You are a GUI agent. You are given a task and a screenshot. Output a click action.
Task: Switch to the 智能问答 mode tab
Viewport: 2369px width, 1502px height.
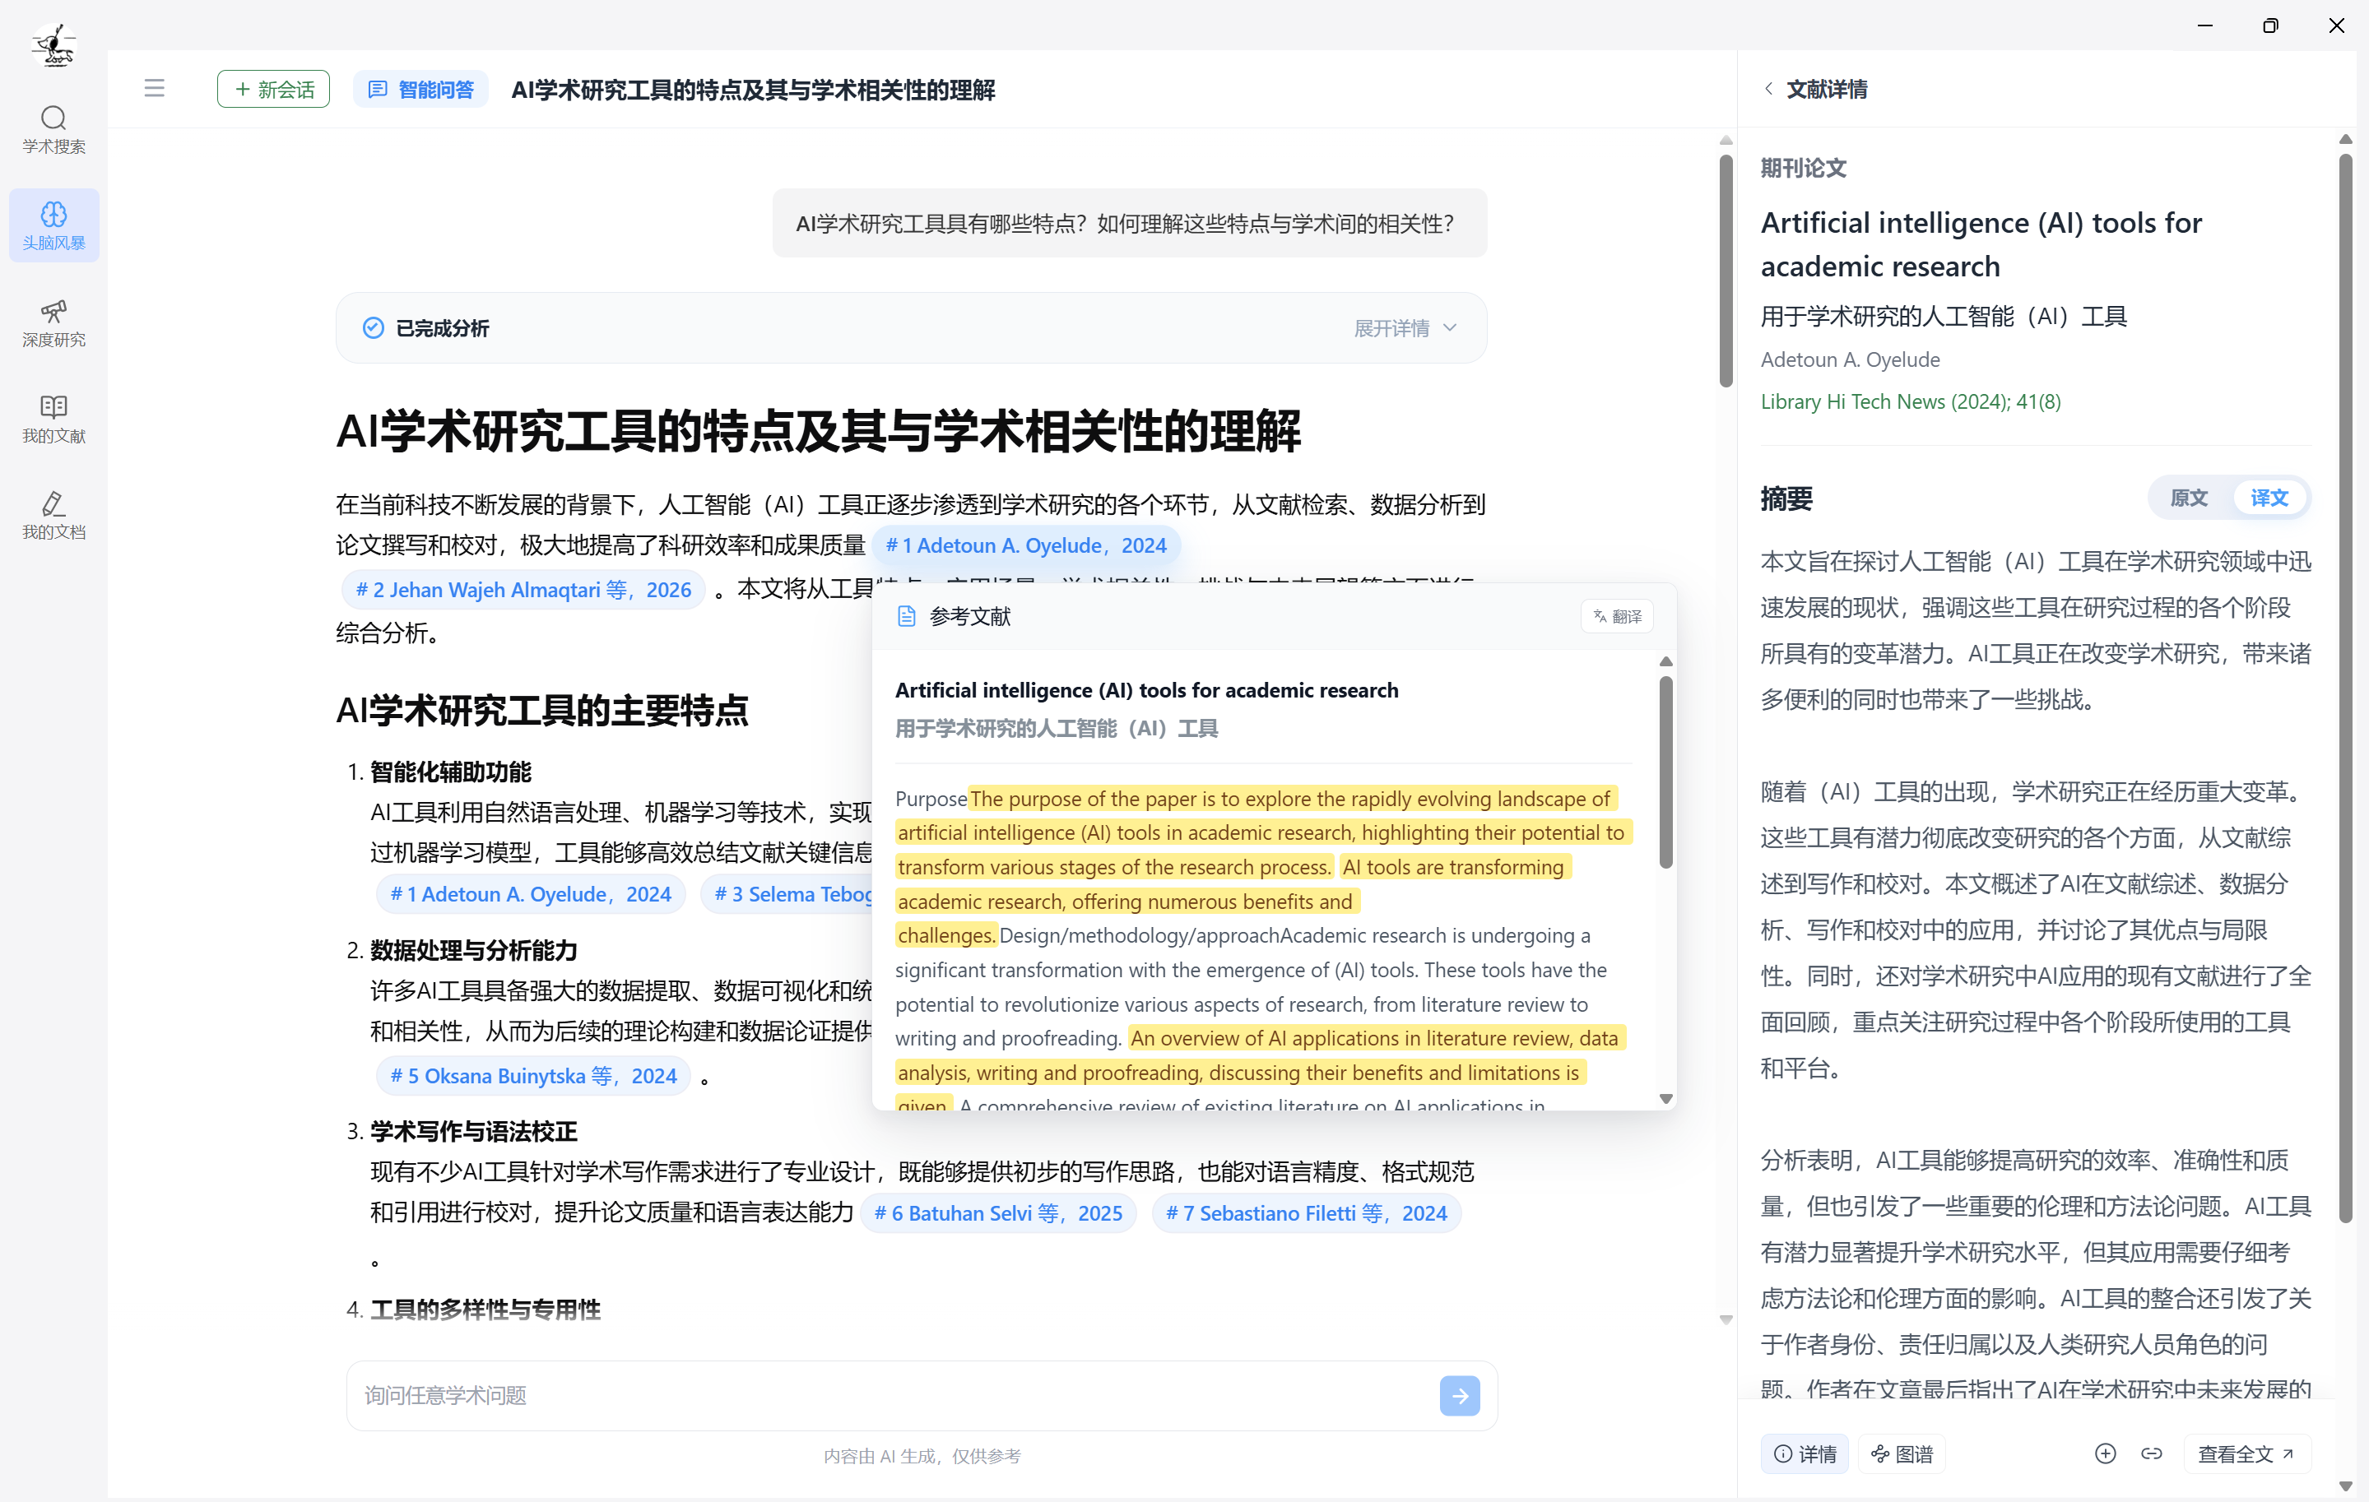[420, 89]
